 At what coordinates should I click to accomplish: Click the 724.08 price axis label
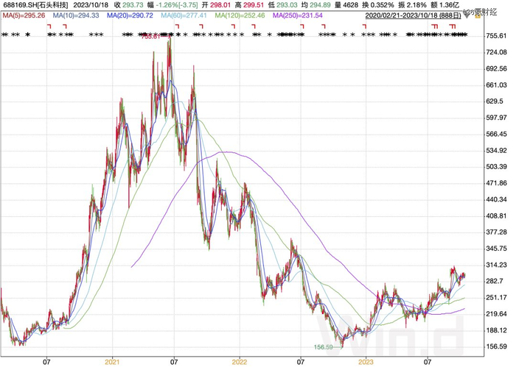click(x=496, y=52)
